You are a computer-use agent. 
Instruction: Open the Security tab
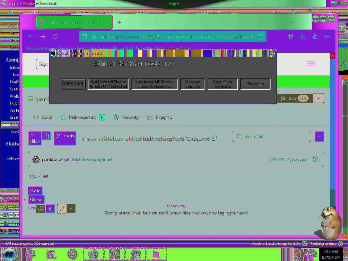(x=126, y=117)
